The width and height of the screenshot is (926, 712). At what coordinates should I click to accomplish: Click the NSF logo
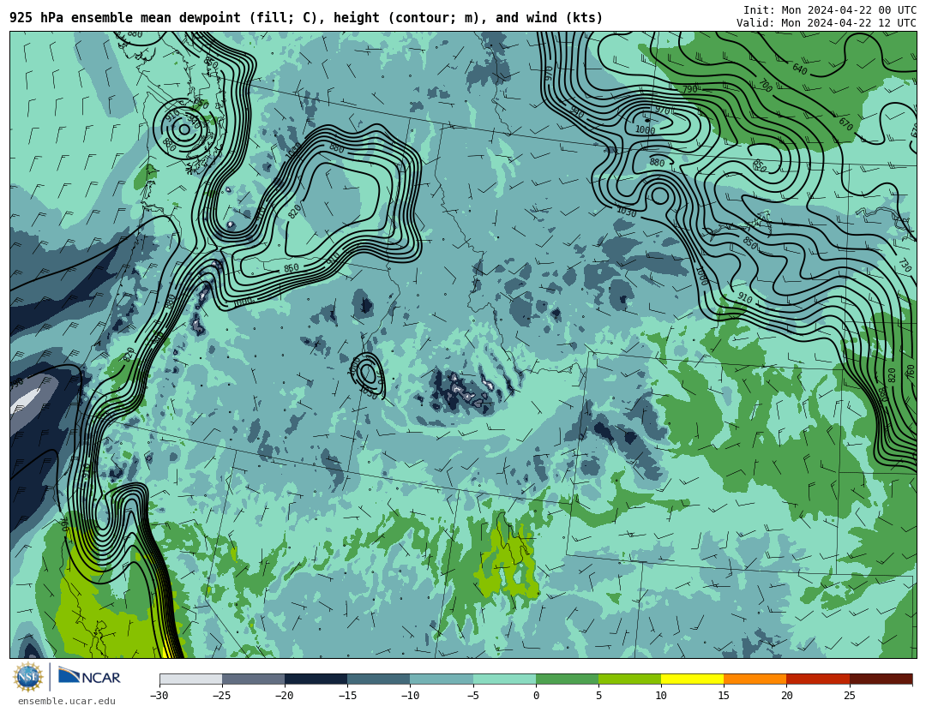[x=27, y=677]
